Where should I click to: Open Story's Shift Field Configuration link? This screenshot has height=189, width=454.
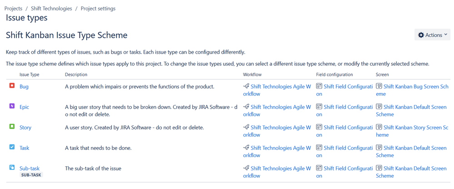pos(344,131)
